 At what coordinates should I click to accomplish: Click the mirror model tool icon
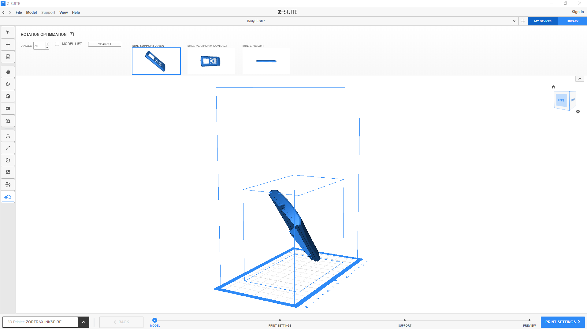(8, 185)
